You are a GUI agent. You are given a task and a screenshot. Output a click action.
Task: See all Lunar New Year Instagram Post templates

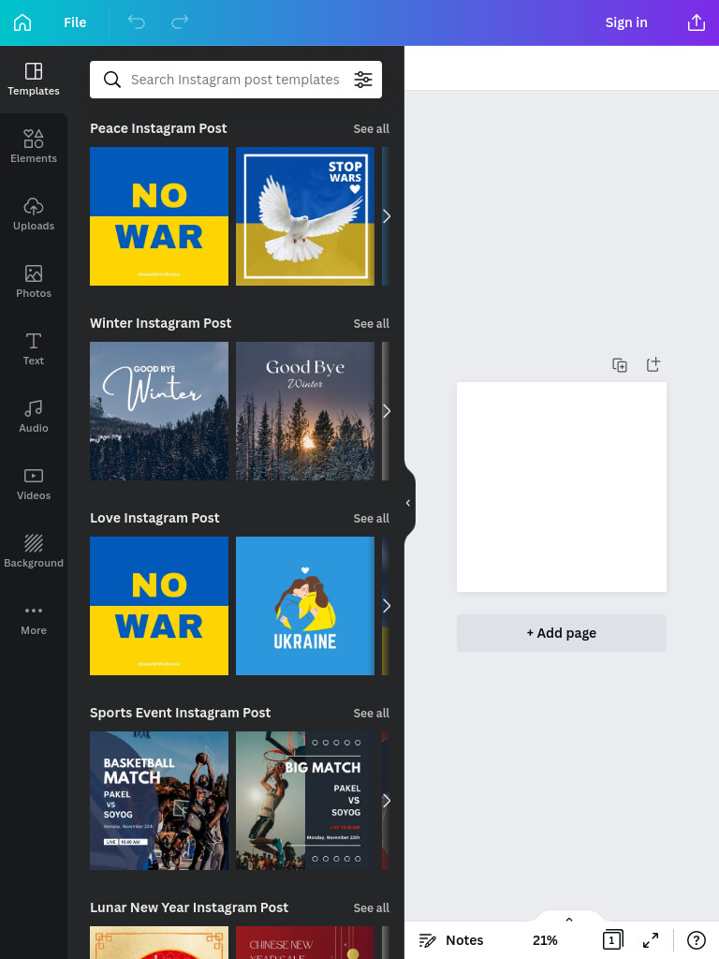coord(371,908)
